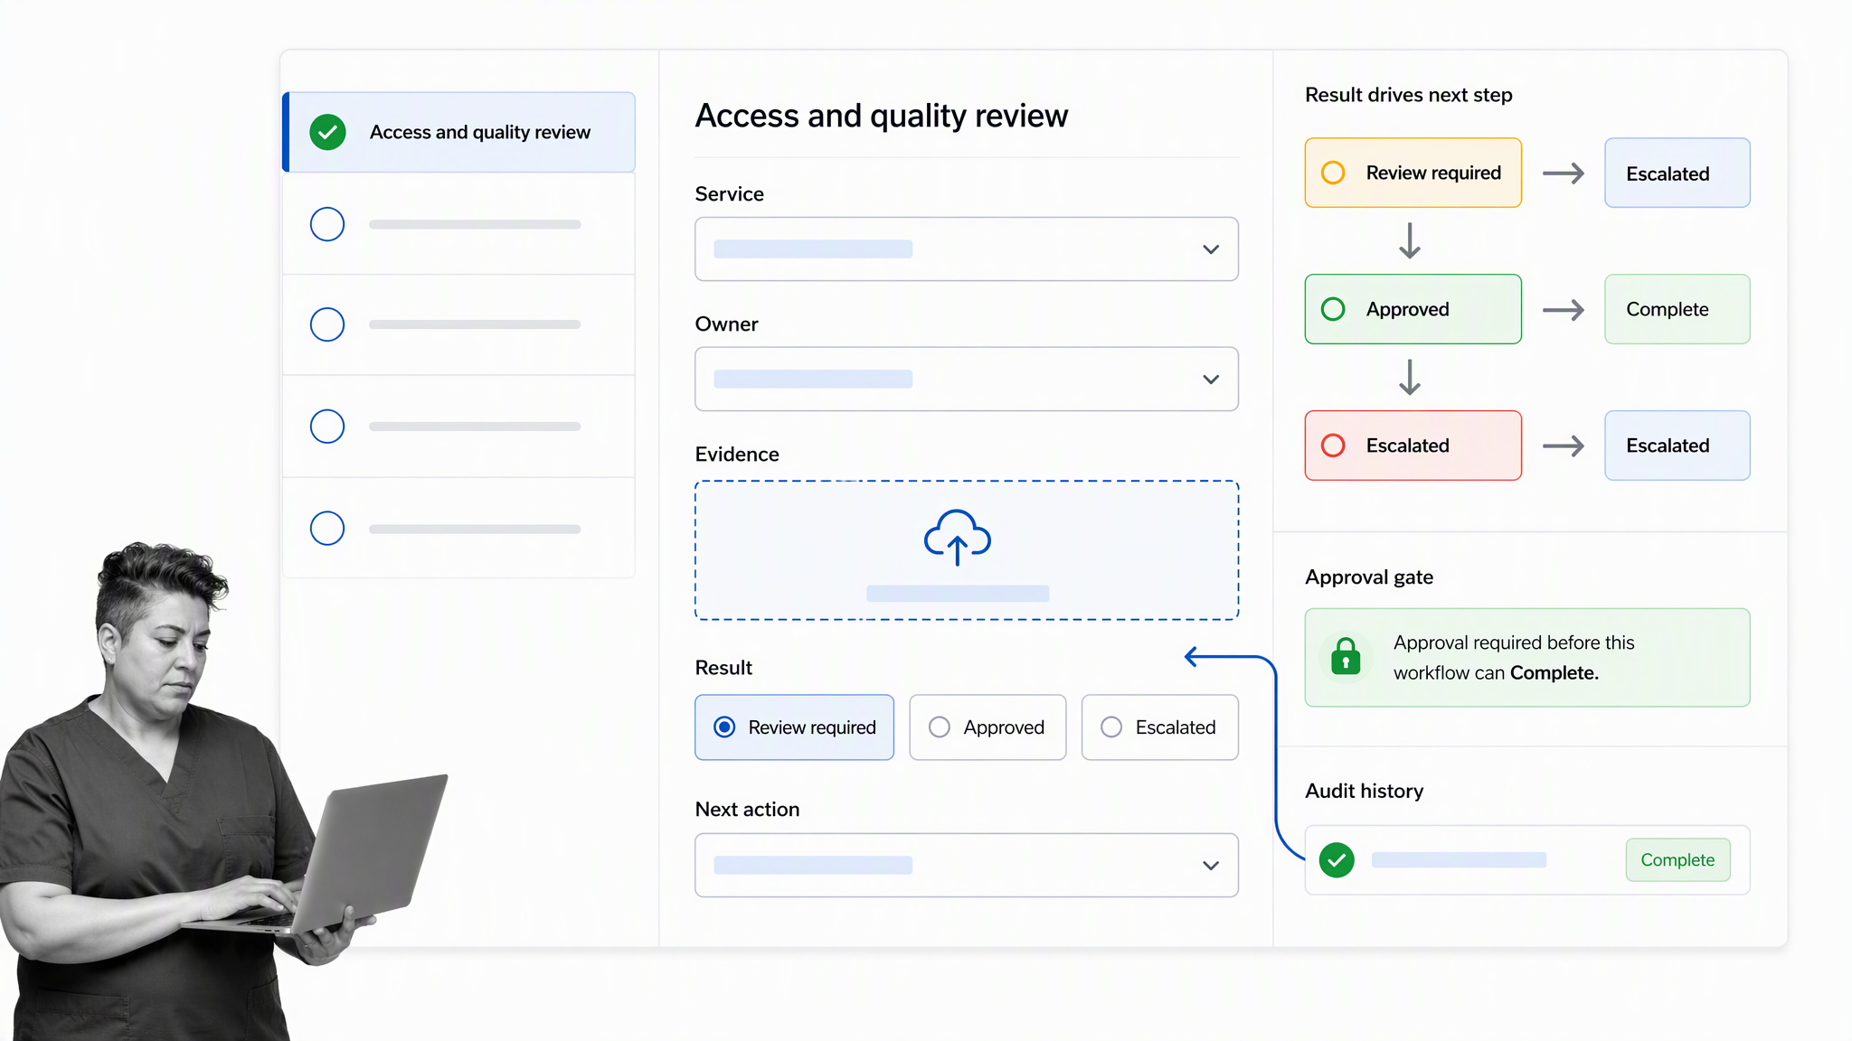The image size is (1852, 1041).
Task: Click the green check icon in the Audit history
Action: pyautogui.click(x=1337, y=860)
